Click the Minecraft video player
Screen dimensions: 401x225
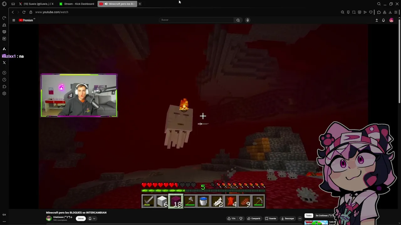pos(203,116)
